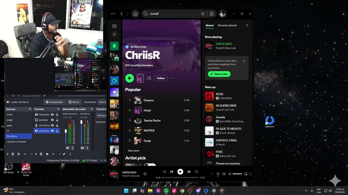The width and height of the screenshot is (348, 195).
Task: Mute audio escritorio in the audio mixer
Action: 67,148
